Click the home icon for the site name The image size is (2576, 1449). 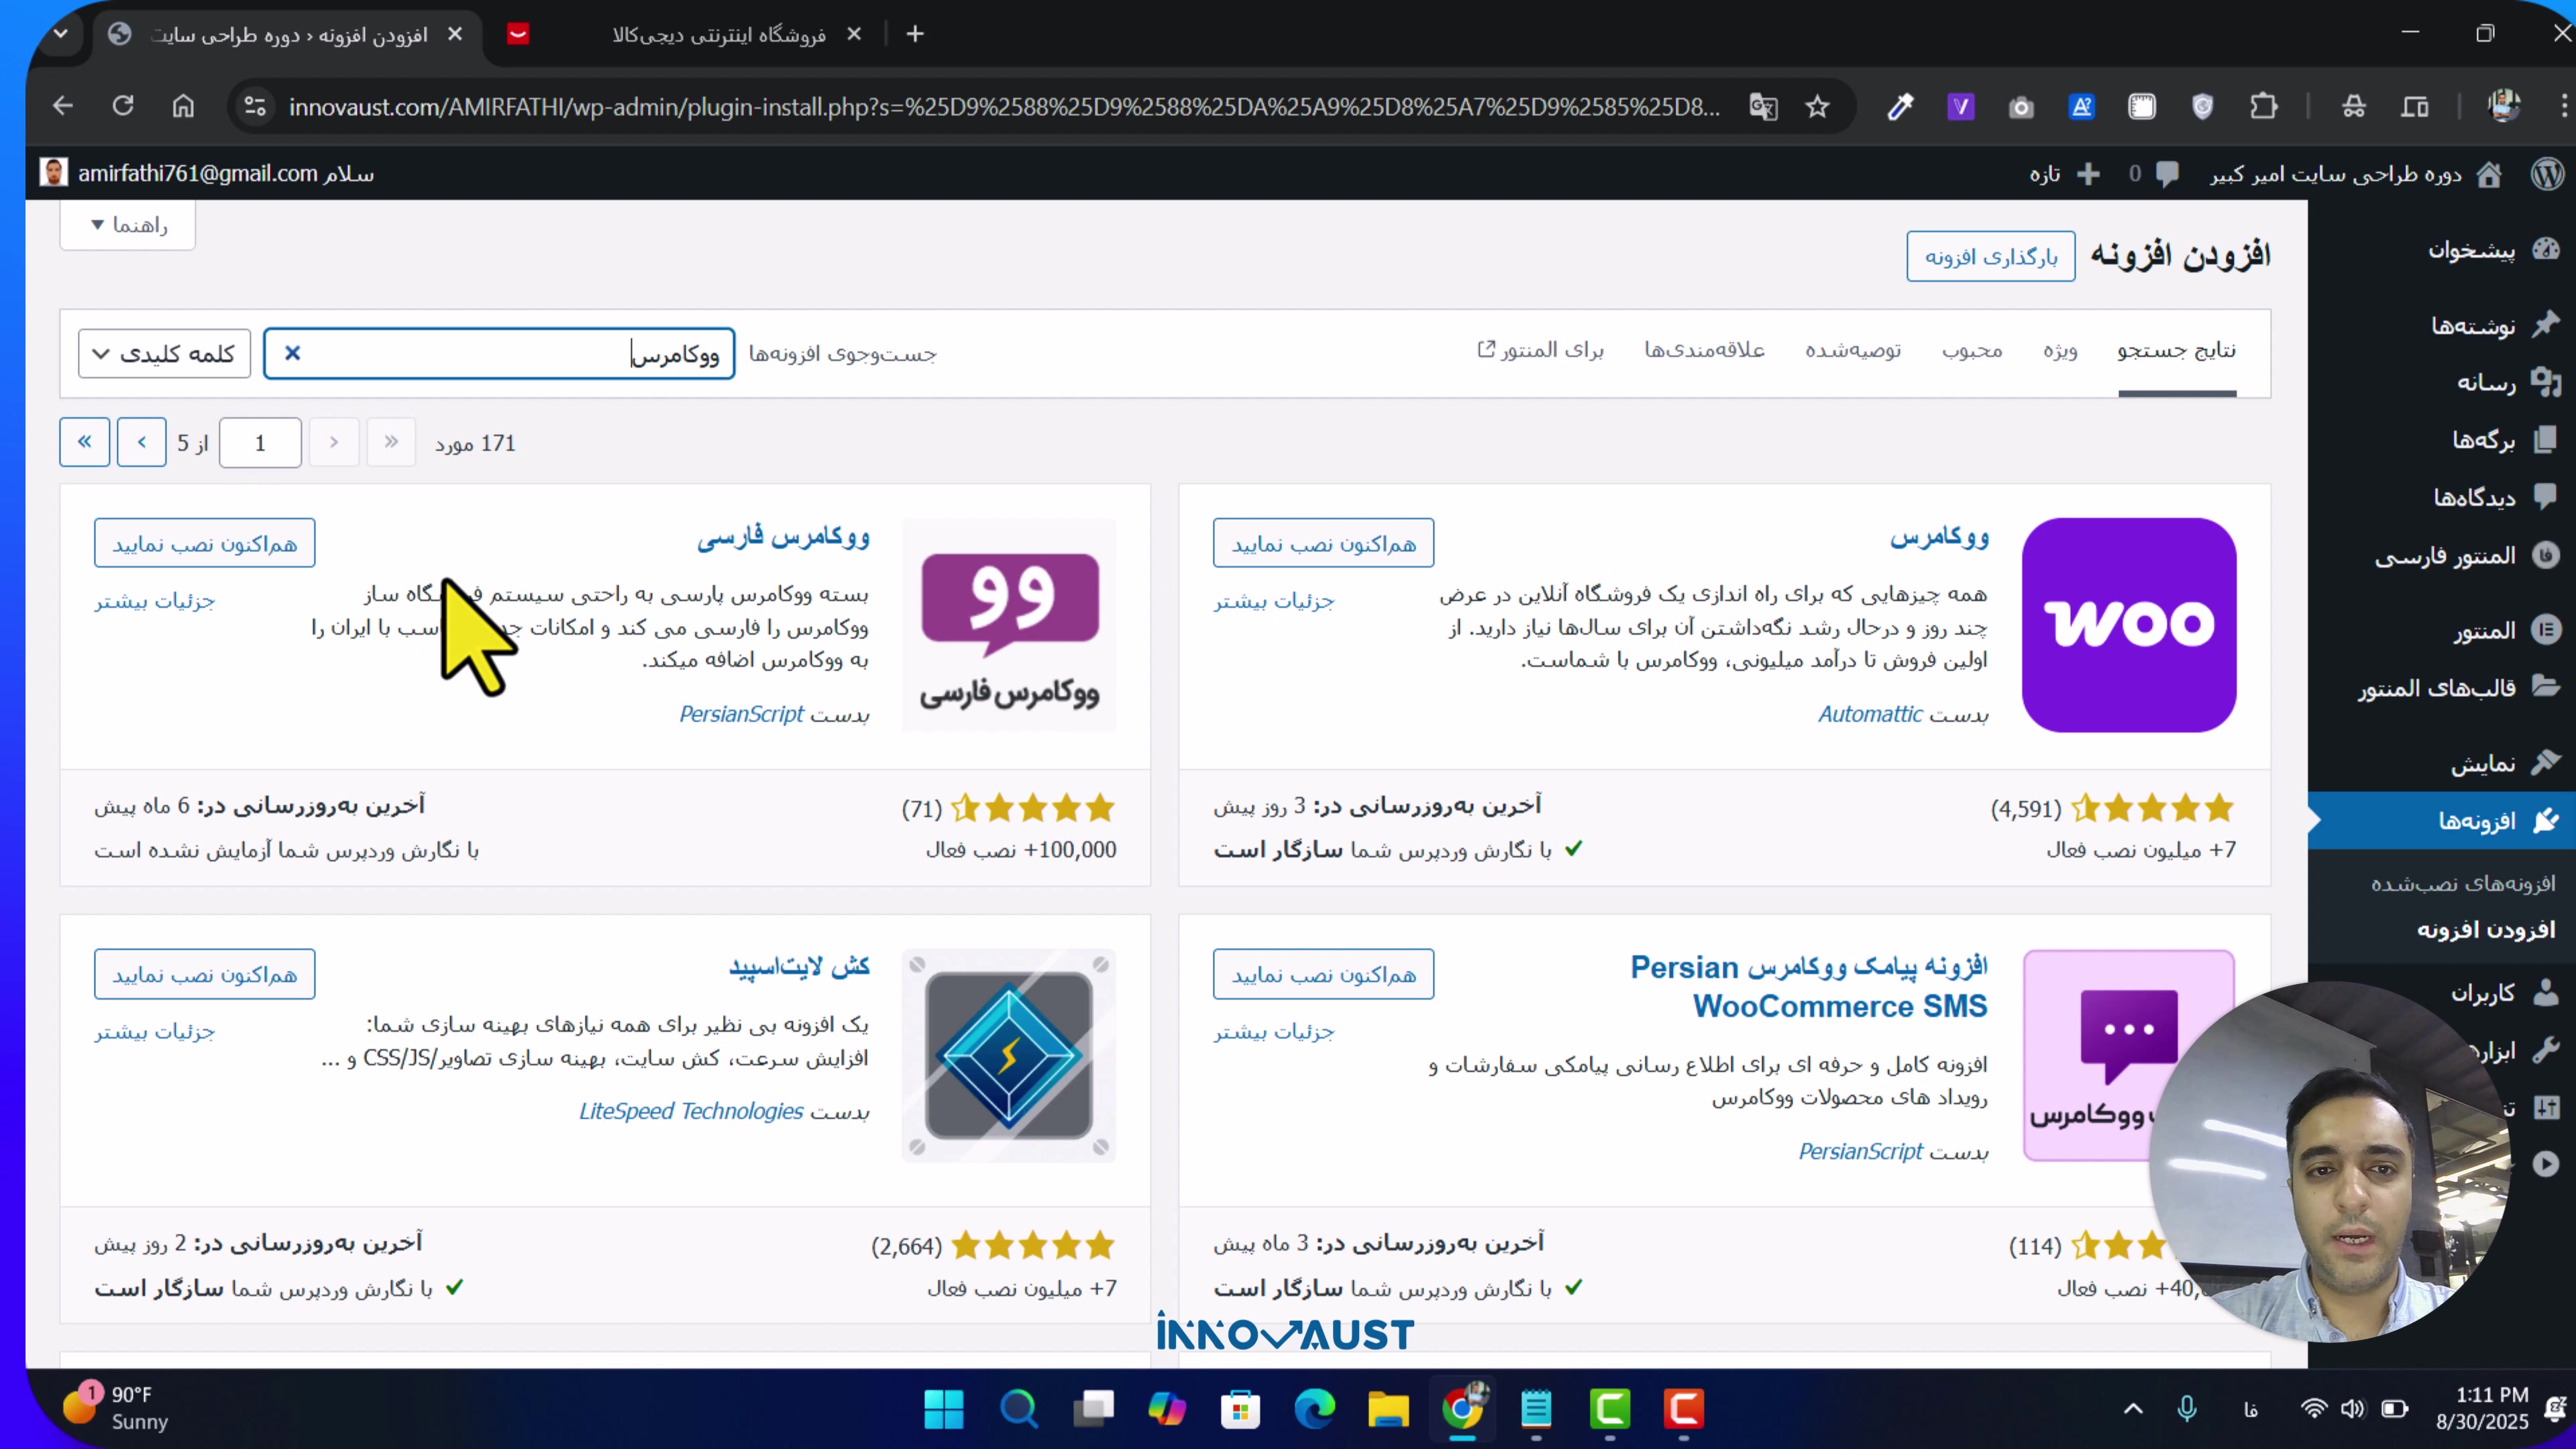point(2489,174)
